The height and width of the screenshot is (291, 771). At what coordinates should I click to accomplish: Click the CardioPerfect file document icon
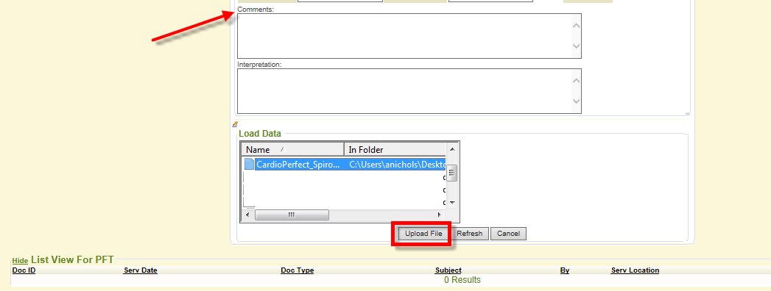click(250, 164)
